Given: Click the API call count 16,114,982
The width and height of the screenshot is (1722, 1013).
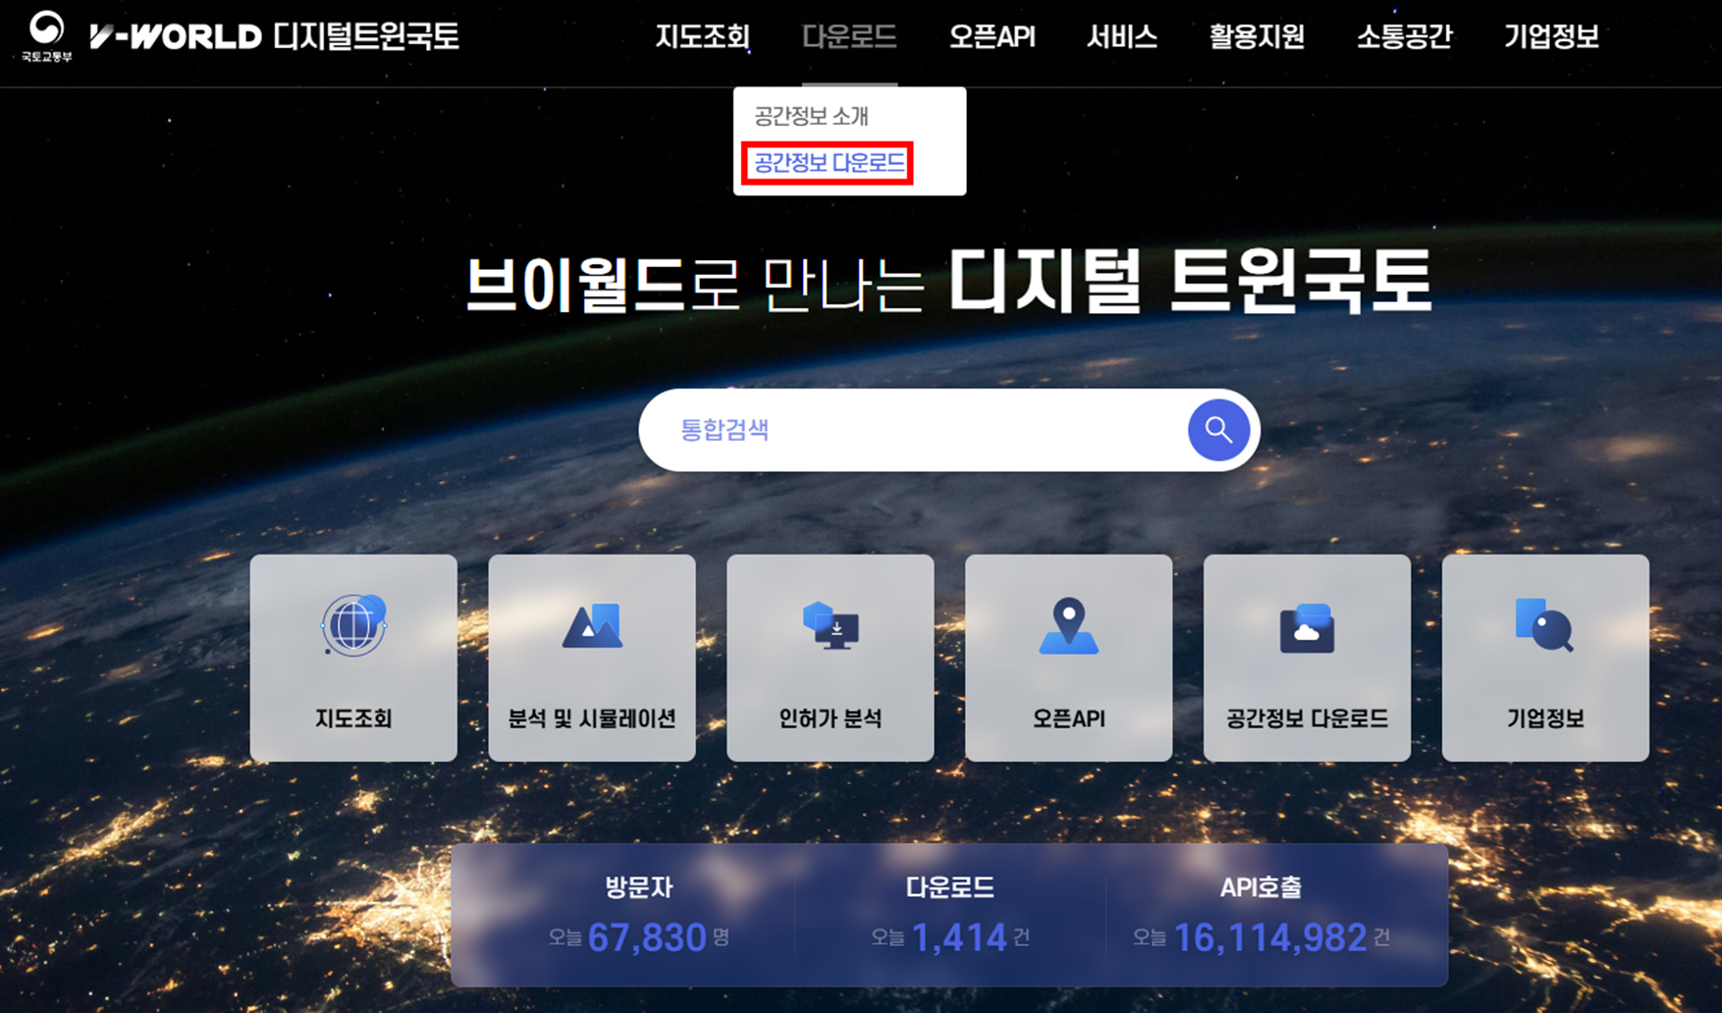Looking at the screenshot, I should (1270, 937).
